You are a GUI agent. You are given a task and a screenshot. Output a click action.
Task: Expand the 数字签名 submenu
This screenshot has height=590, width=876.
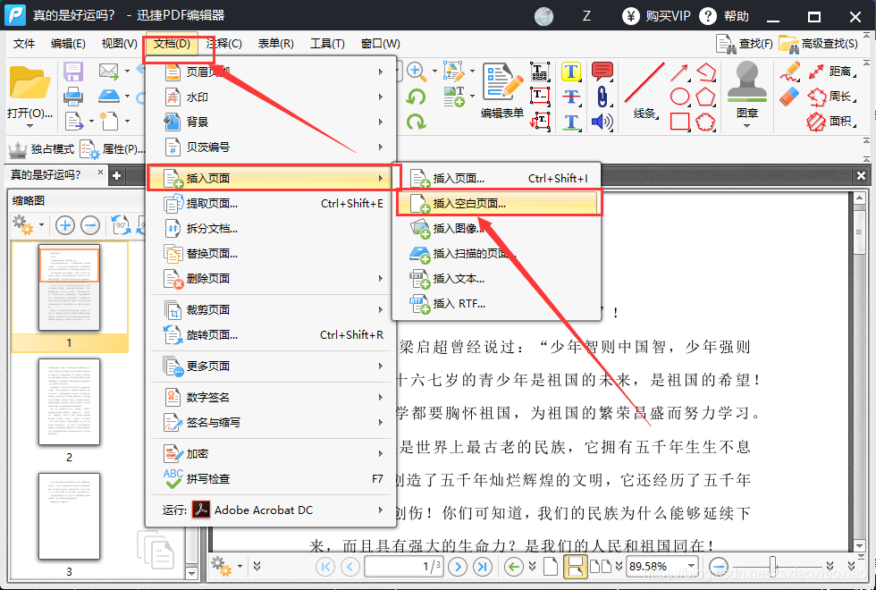[271, 397]
